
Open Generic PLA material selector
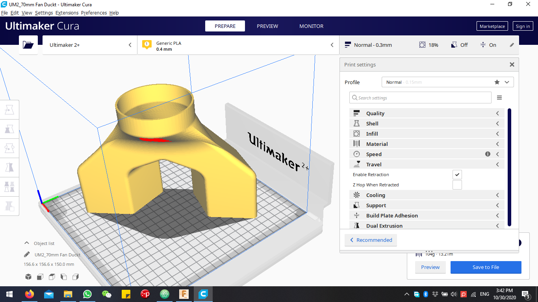click(x=238, y=45)
